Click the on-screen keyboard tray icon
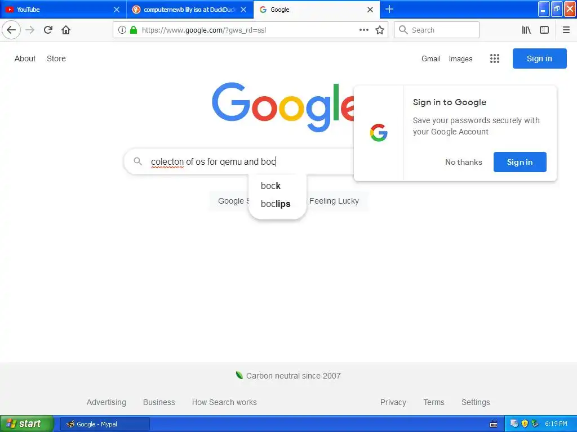 [494, 424]
